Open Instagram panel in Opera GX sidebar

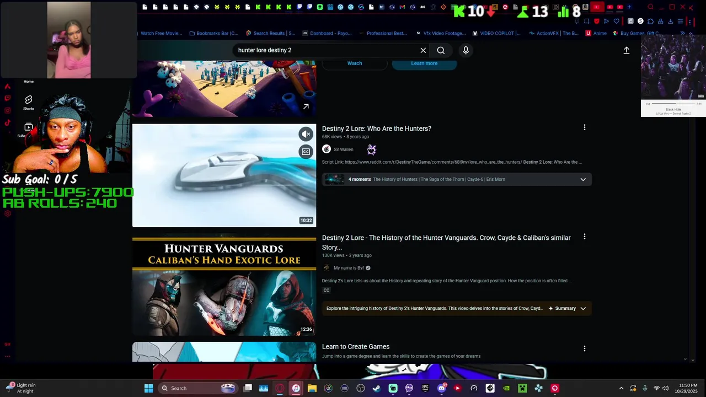(7, 110)
